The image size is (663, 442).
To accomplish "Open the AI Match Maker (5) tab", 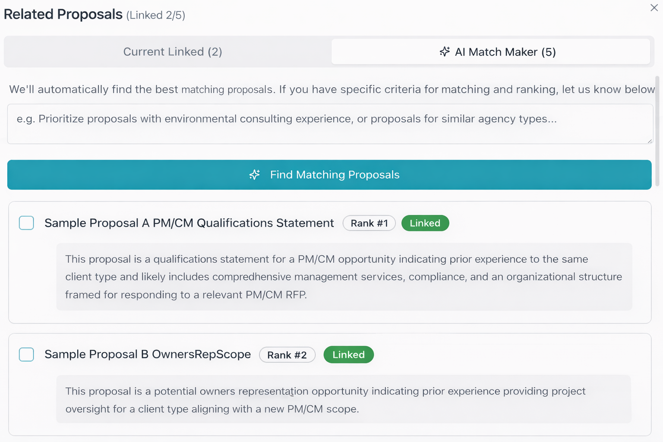I will click(491, 52).
